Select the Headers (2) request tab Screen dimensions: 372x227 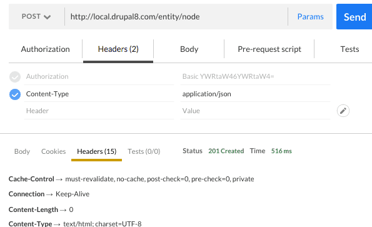click(118, 49)
